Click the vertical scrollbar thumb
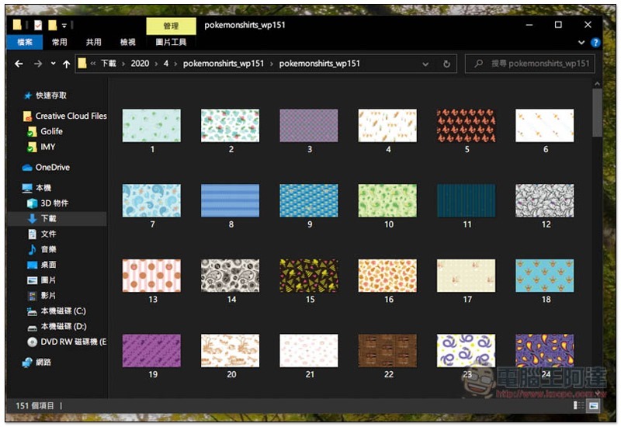Image resolution: width=621 pixels, height=427 pixels. (597, 113)
